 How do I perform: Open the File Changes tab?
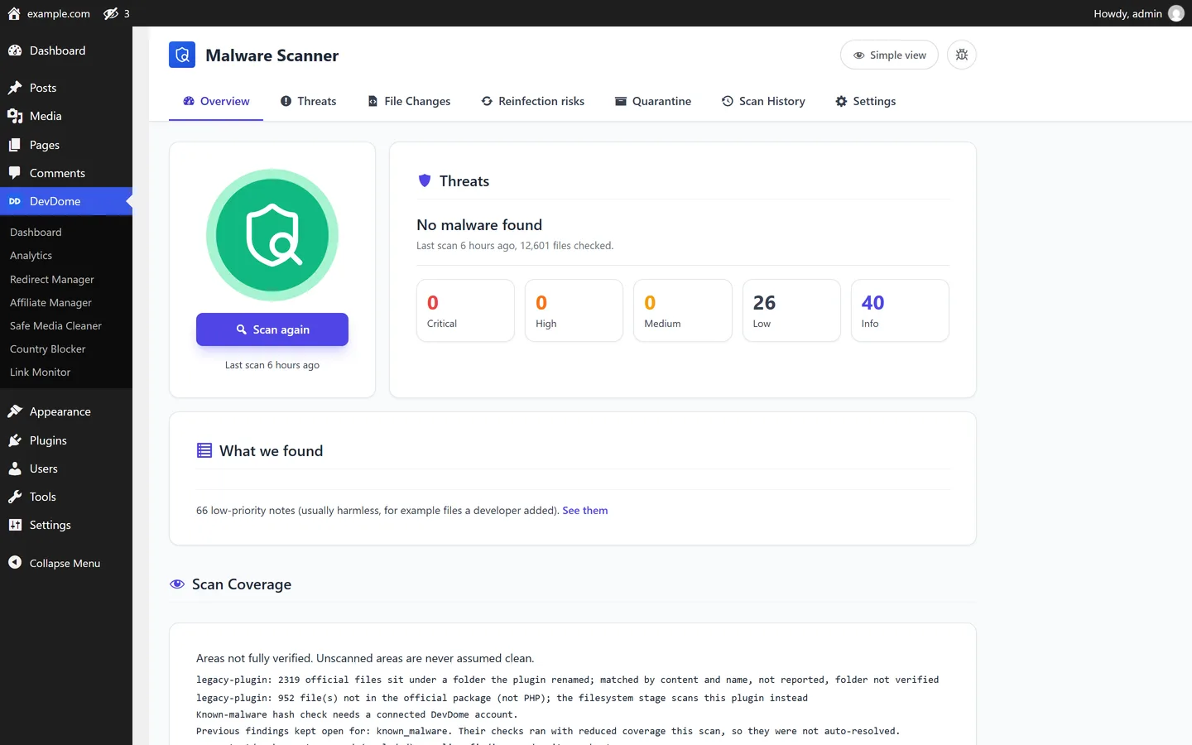(x=409, y=101)
